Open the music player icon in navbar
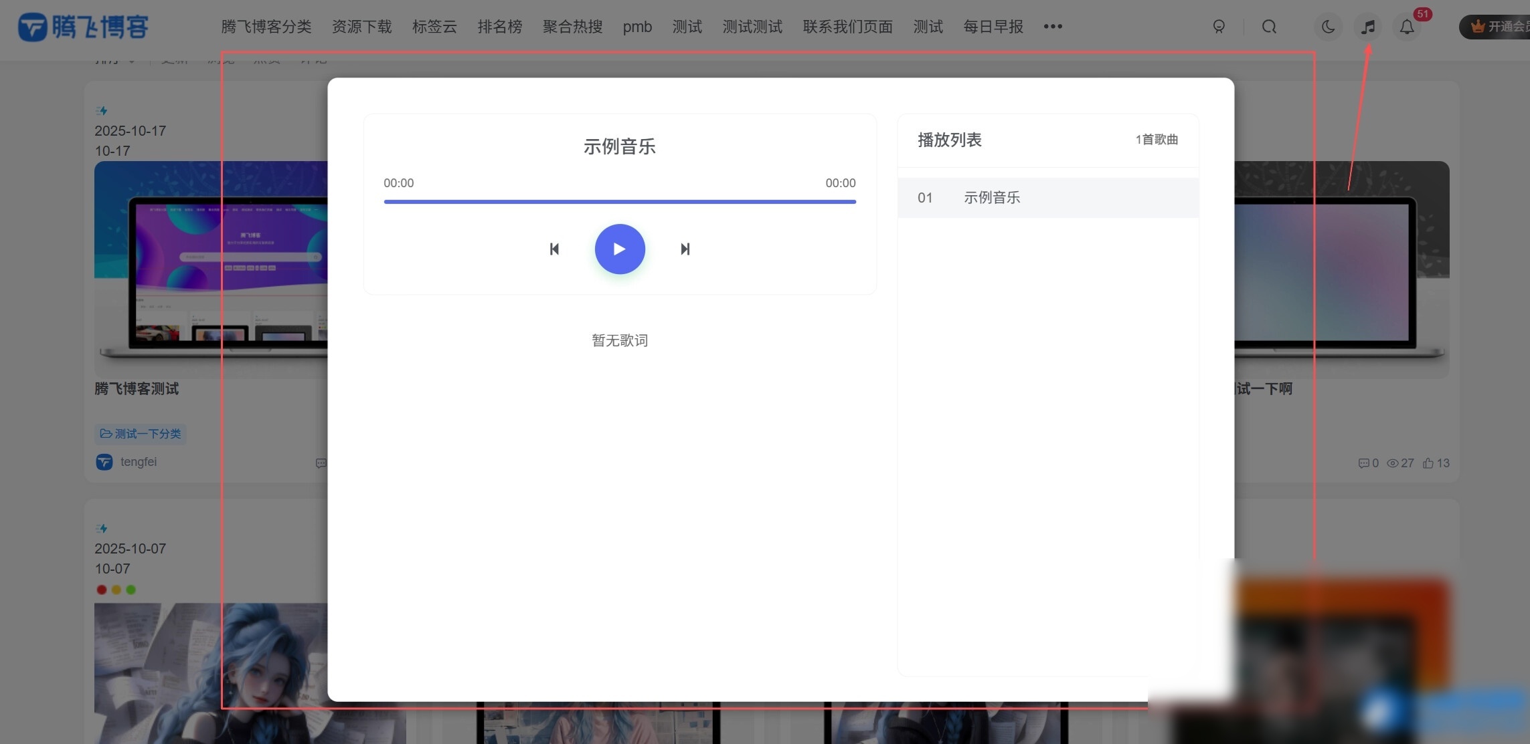 pos(1368,27)
